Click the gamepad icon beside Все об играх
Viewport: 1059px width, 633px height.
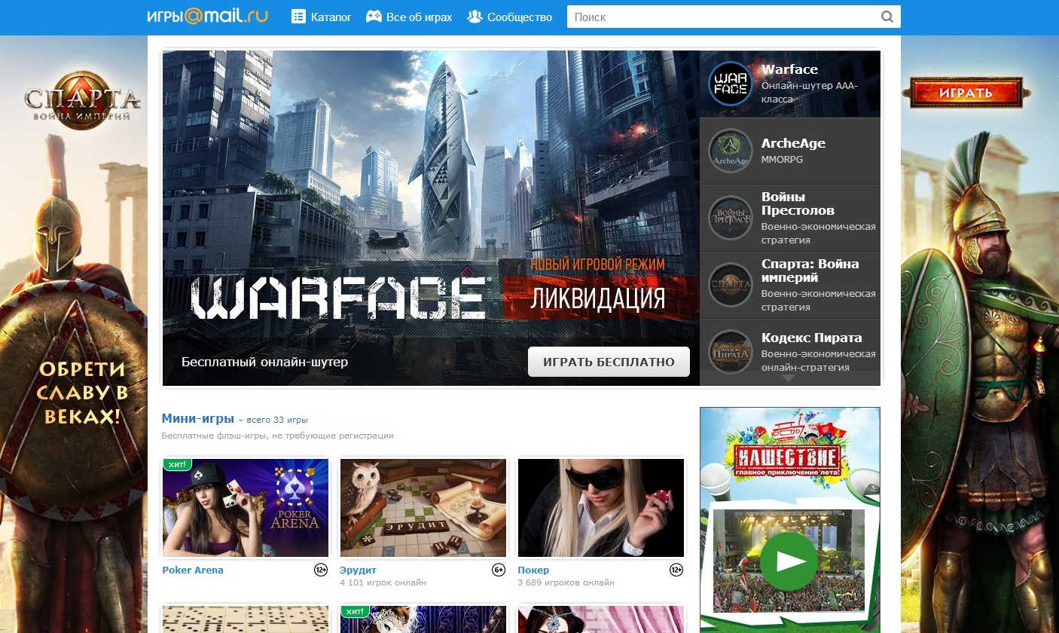(374, 17)
